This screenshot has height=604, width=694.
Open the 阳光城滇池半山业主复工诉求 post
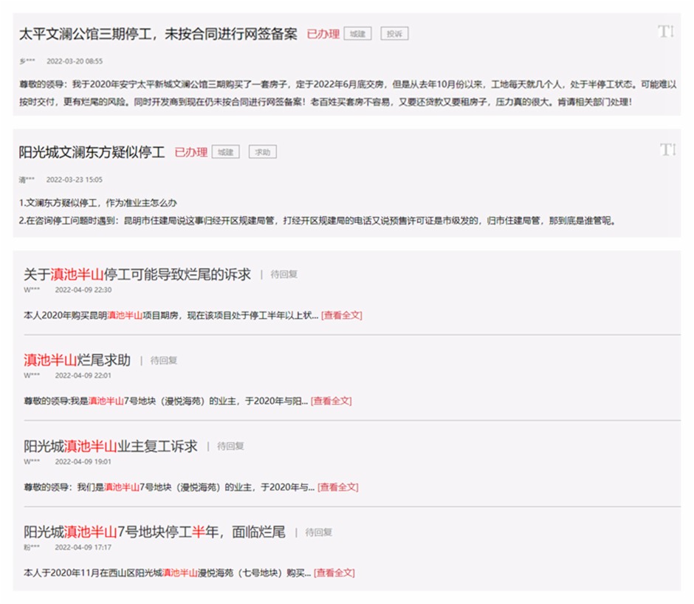point(110,446)
